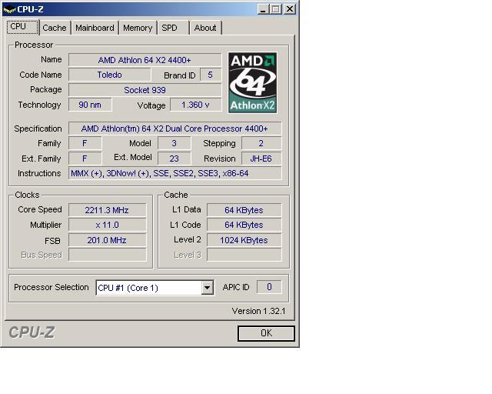The width and height of the screenshot is (492, 394).
Task: Click the Code Name value Toledo
Action: pos(109,75)
